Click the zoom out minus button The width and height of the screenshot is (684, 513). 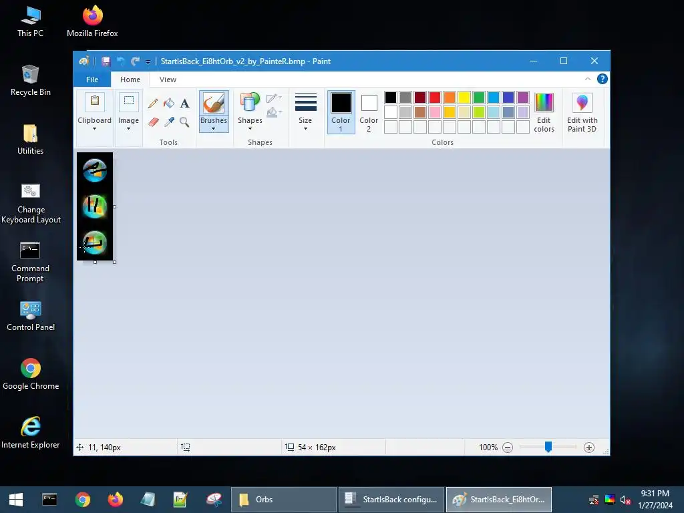coord(508,448)
